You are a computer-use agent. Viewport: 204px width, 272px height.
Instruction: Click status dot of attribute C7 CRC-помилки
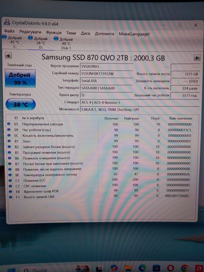pyautogui.click(x=10, y=186)
